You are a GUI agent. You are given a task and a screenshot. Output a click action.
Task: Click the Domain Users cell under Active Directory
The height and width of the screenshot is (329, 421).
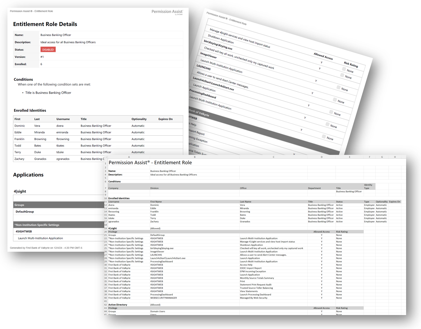tap(158, 311)
